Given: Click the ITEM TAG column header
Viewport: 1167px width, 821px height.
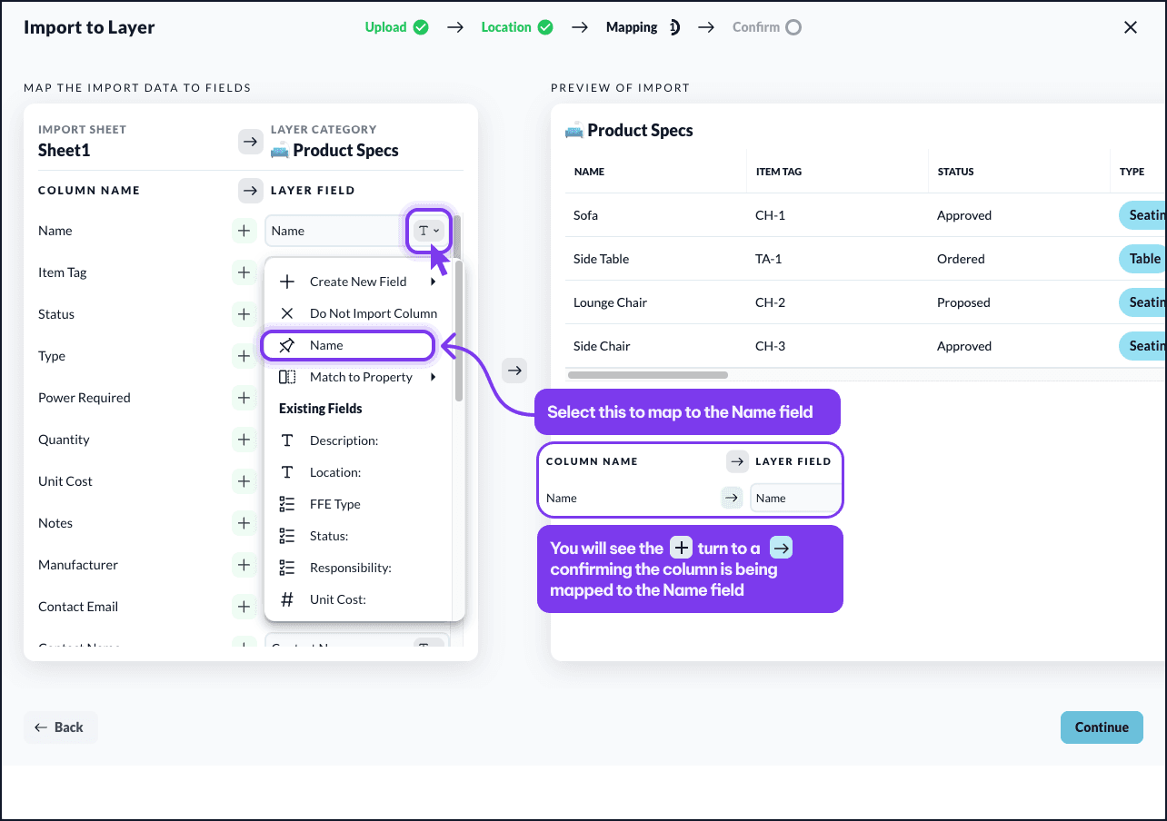Looking at the screenshot, I should 779,172.
